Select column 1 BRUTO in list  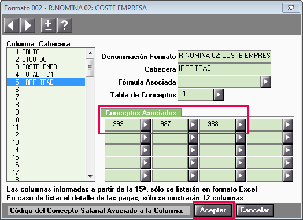pyautogui.click(x=46, y=52)
